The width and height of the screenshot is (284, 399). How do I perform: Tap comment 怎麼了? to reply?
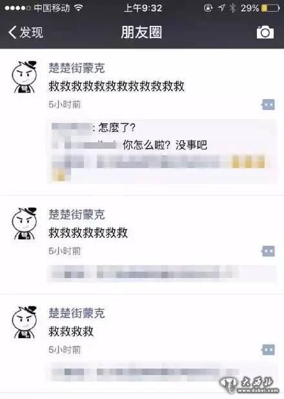[x=117, y=127]
